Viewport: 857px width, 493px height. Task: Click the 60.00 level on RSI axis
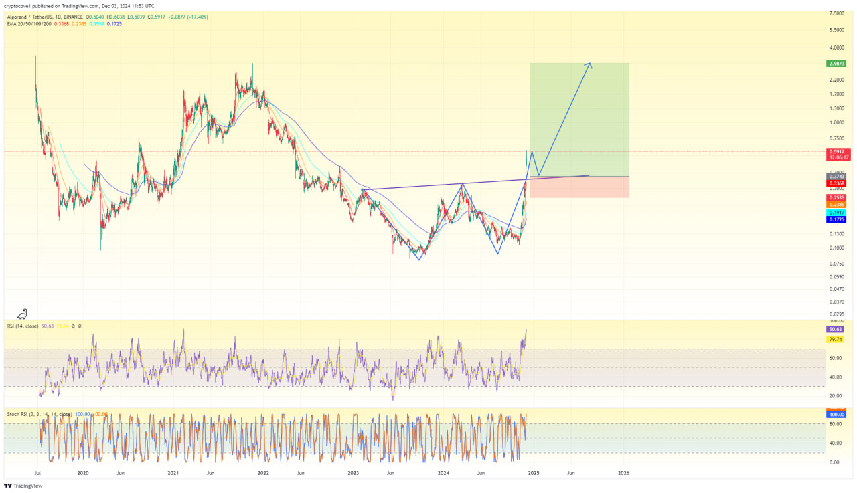pos(836,358)
